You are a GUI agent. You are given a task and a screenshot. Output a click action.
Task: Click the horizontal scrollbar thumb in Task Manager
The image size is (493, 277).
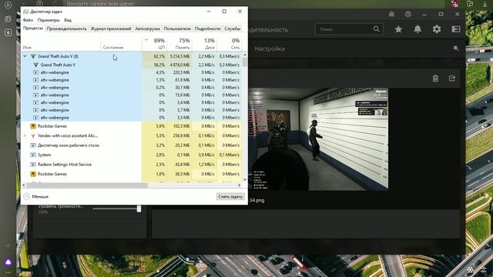point(86,185)
